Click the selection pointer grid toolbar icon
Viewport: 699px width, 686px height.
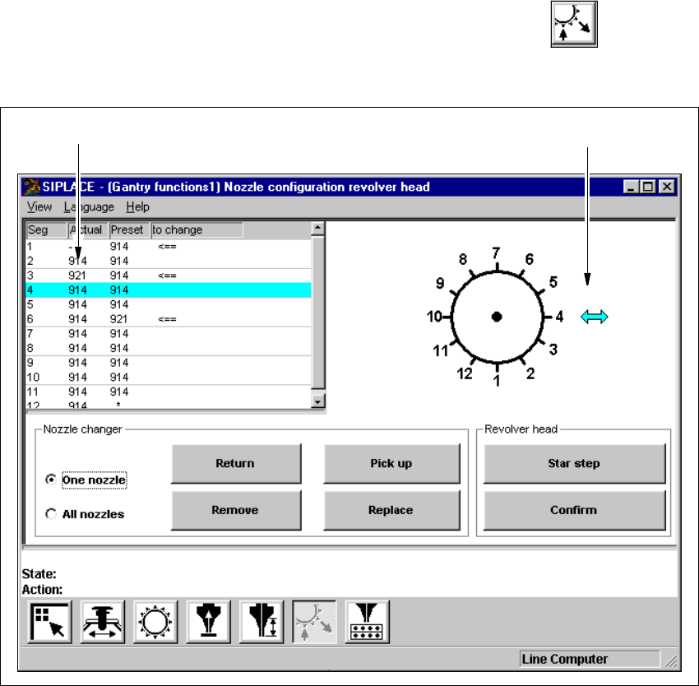[x=49, y=622]
